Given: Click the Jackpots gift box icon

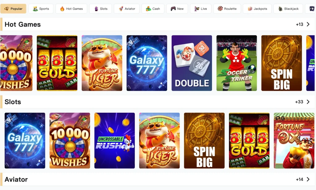Looking at the screenshot, I should coord(250,9).
